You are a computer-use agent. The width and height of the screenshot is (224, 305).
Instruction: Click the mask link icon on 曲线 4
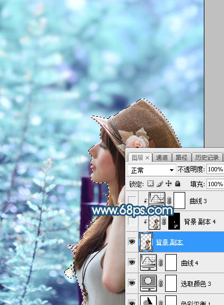pos(161,263)
